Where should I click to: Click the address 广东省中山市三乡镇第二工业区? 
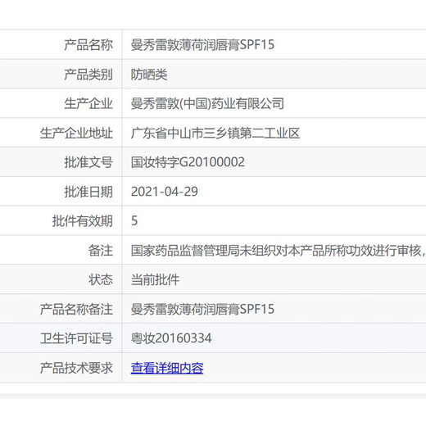point(215,133)
